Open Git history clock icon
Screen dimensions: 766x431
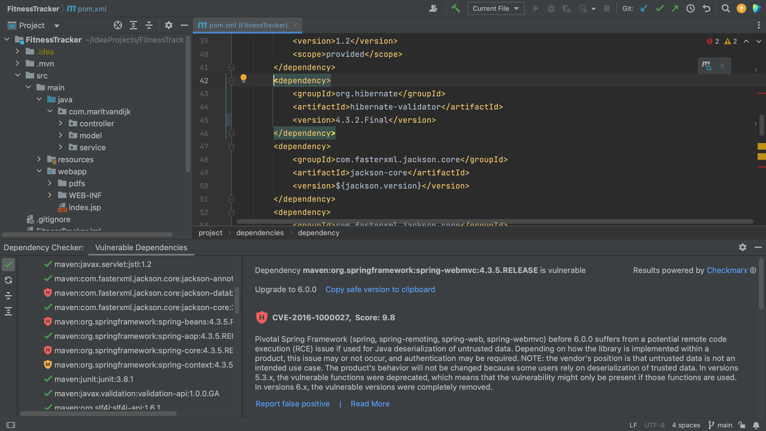coord(691,8)
